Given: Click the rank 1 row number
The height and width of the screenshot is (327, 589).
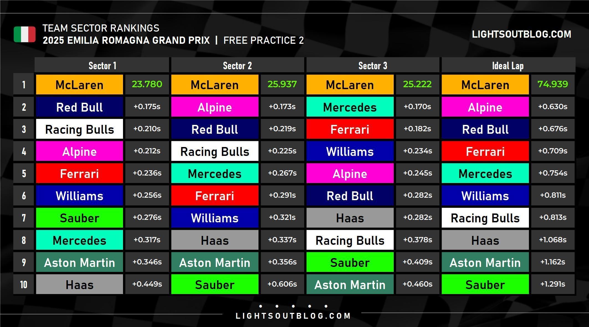Looking at the screenshot, I should coord(24,84).
